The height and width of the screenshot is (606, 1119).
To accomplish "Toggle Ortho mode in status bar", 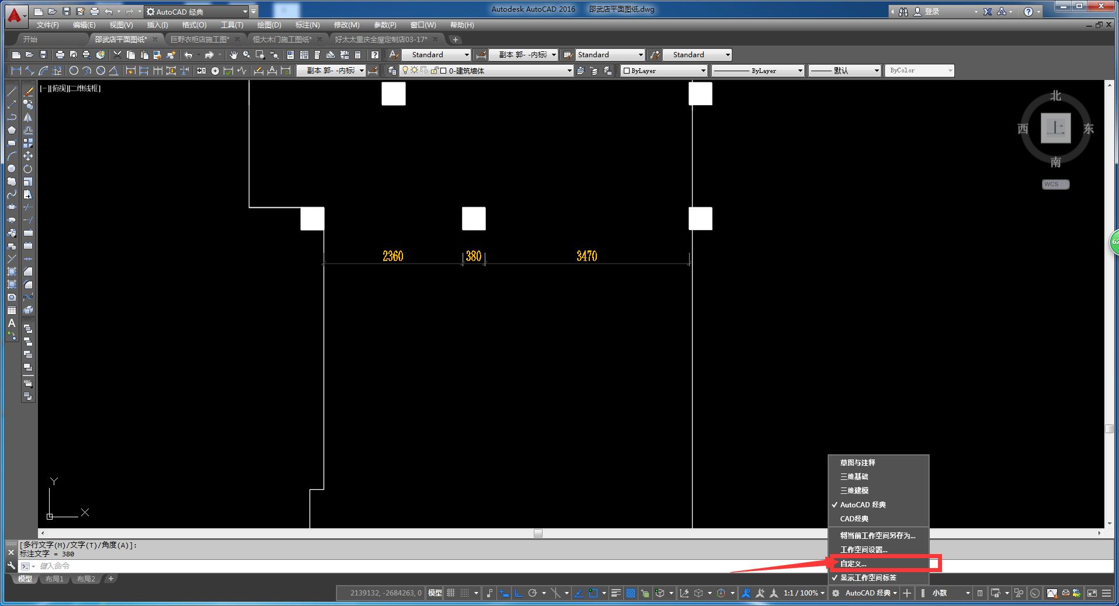I will pos(518,593).
